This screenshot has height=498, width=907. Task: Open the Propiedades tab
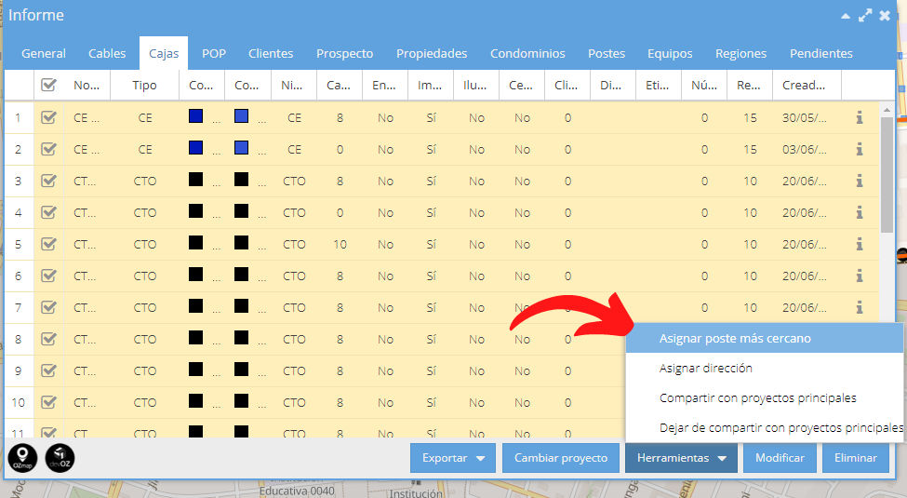click(432, 53)
